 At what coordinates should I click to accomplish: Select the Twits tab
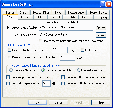tap(58, 13)
